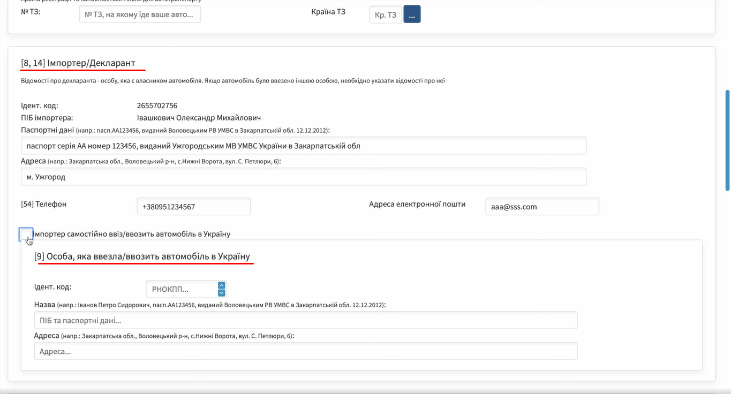This screenshot has width=731, height=394.
Task: Decrease the РНОКПП spinner value
Action: (x=222, y=293)
